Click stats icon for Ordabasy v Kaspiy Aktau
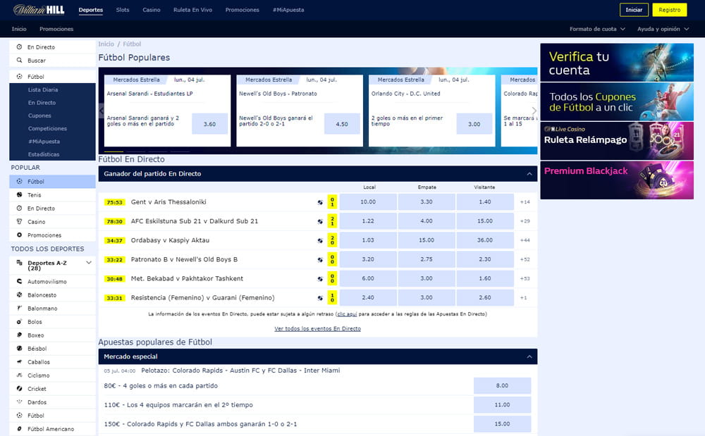Viewport: 705px width, 436px height. click(x=320, y=241)
